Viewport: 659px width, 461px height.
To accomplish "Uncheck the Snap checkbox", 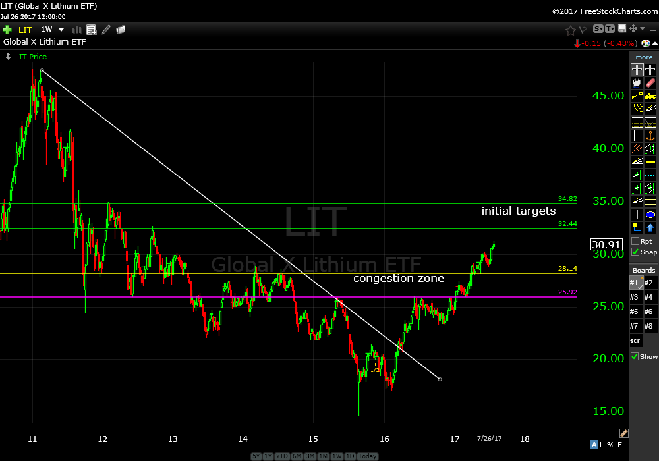I will pos(635,252).
